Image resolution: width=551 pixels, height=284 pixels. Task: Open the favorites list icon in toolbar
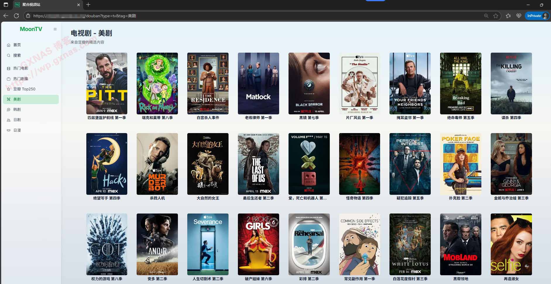[508, 16]
